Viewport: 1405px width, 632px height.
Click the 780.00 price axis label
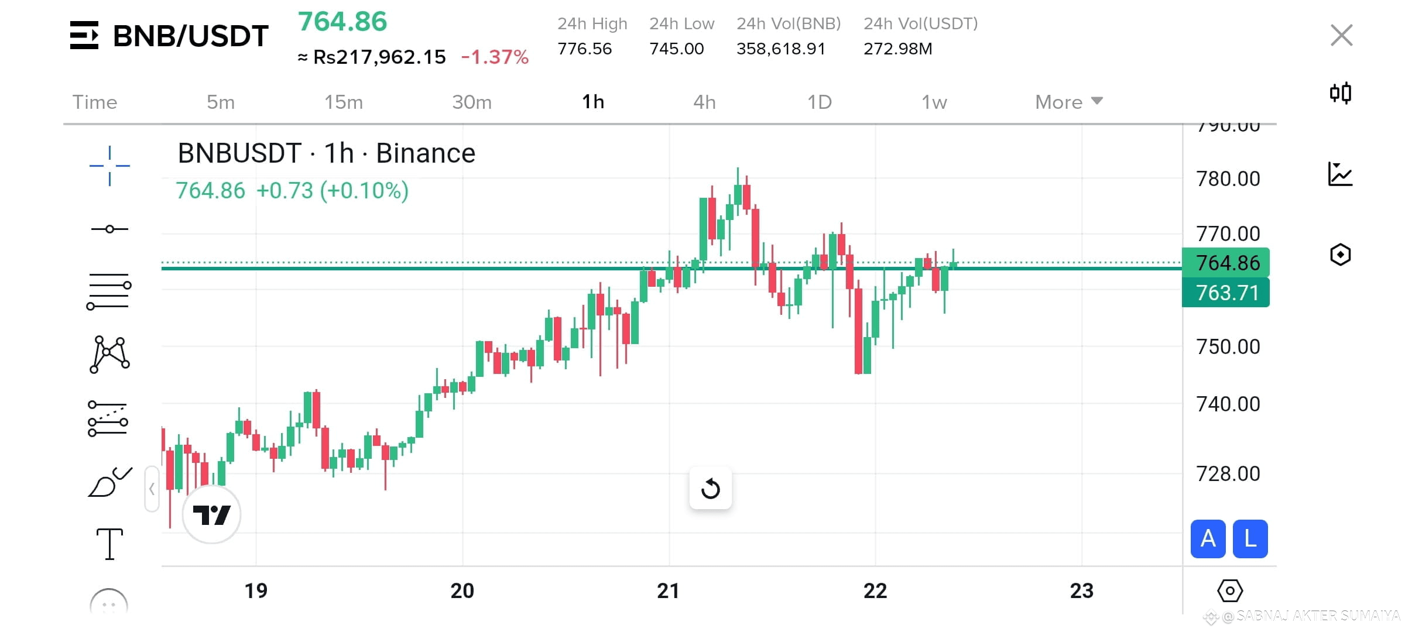click(x=1228, y=178)
